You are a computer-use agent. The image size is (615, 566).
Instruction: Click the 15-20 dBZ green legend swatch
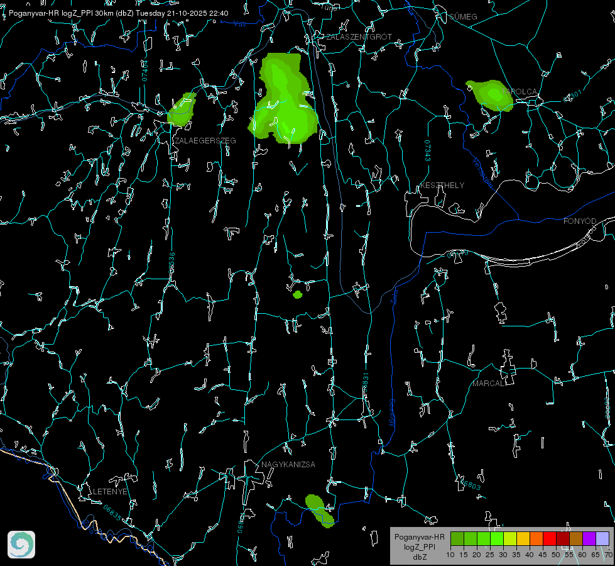click(x=471, y=539)
